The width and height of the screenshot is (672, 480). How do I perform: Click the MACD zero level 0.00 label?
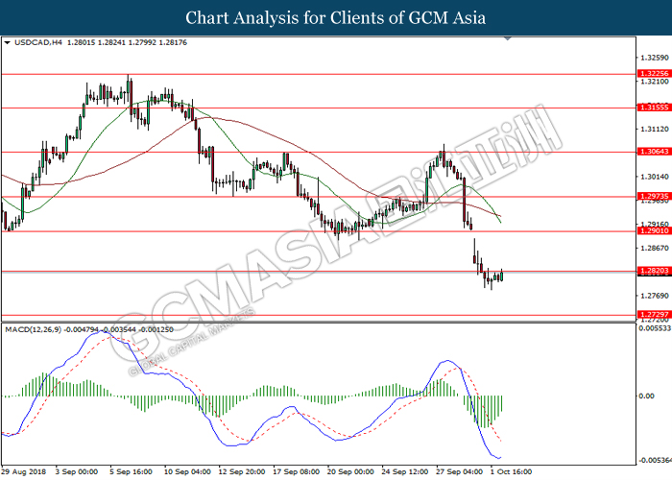click(x=647, y=396)
